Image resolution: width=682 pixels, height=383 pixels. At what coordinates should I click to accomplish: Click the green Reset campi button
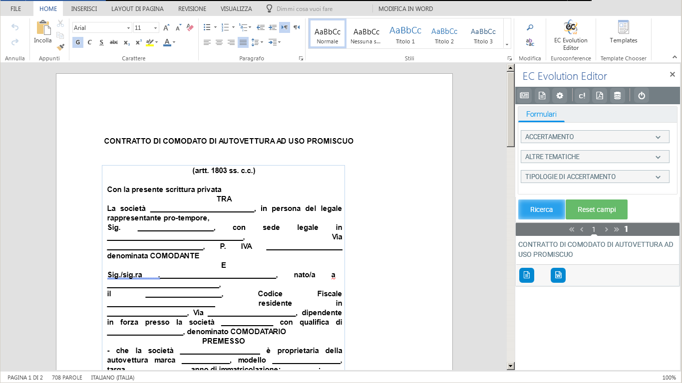(x=596, y=209)
